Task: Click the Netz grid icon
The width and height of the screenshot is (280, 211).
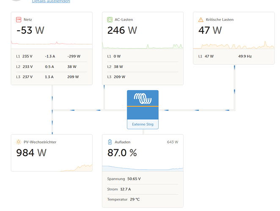Action: click(19, 19)
